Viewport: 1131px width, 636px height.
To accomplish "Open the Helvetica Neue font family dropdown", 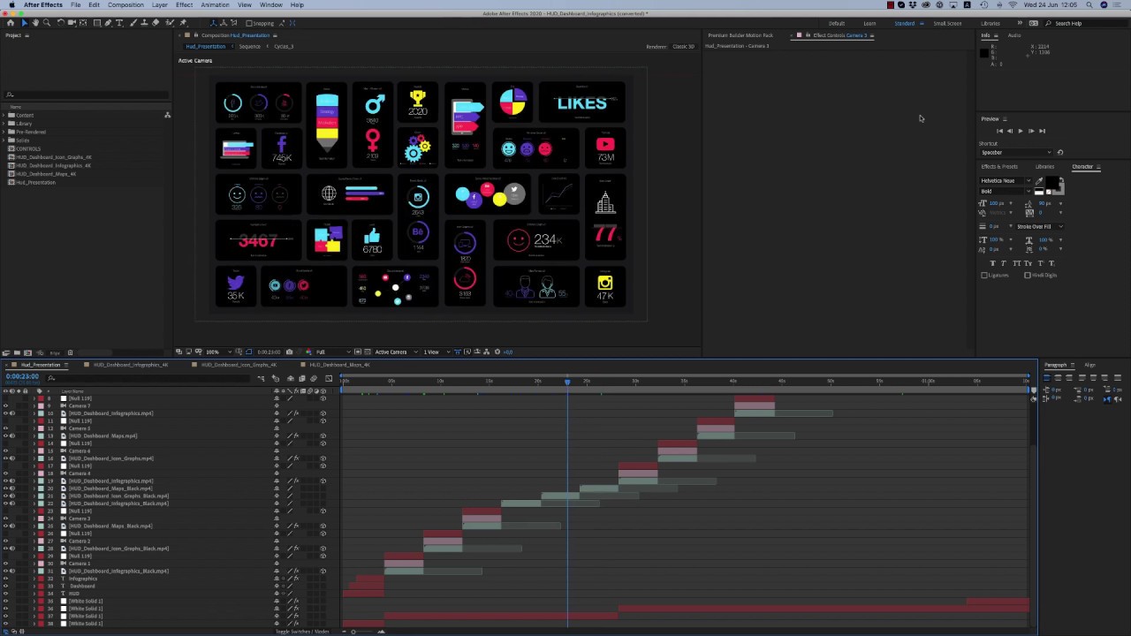I will tap(1006, 181).
